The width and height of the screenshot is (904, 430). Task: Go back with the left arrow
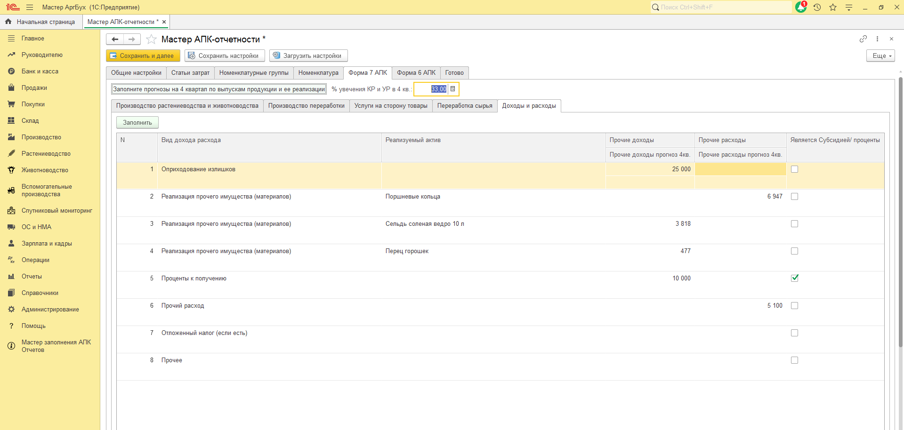(115, 39)
